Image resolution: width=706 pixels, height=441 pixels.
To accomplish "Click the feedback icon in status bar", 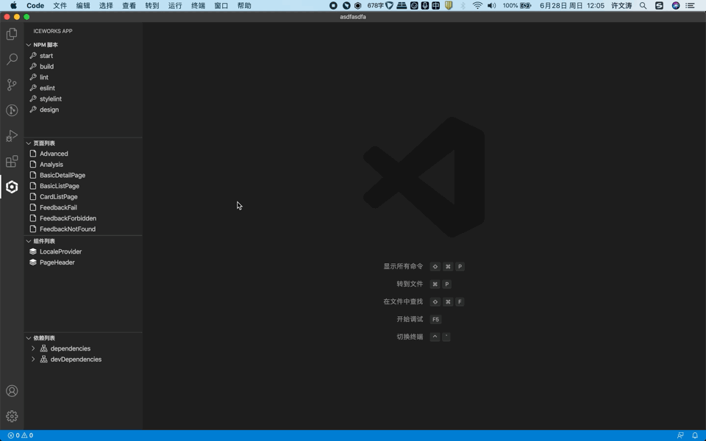I will pyautogui.click(x=680, y=436).
